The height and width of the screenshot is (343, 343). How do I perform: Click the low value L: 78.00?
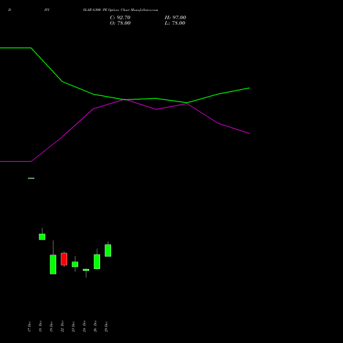175,23
